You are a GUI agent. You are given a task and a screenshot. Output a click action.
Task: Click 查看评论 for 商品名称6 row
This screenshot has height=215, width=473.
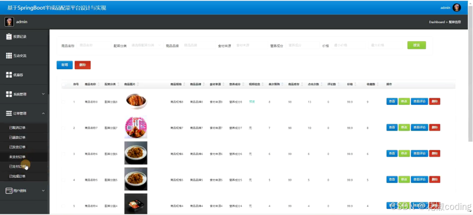pyautogui.click(x=419, y=154)
